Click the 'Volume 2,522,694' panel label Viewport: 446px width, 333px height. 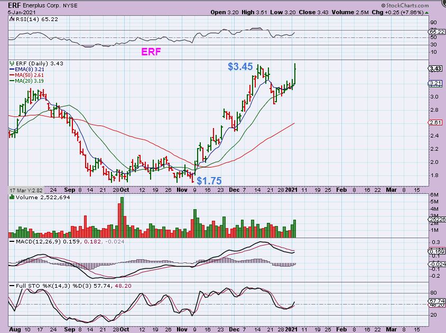[x=43, y=197]
